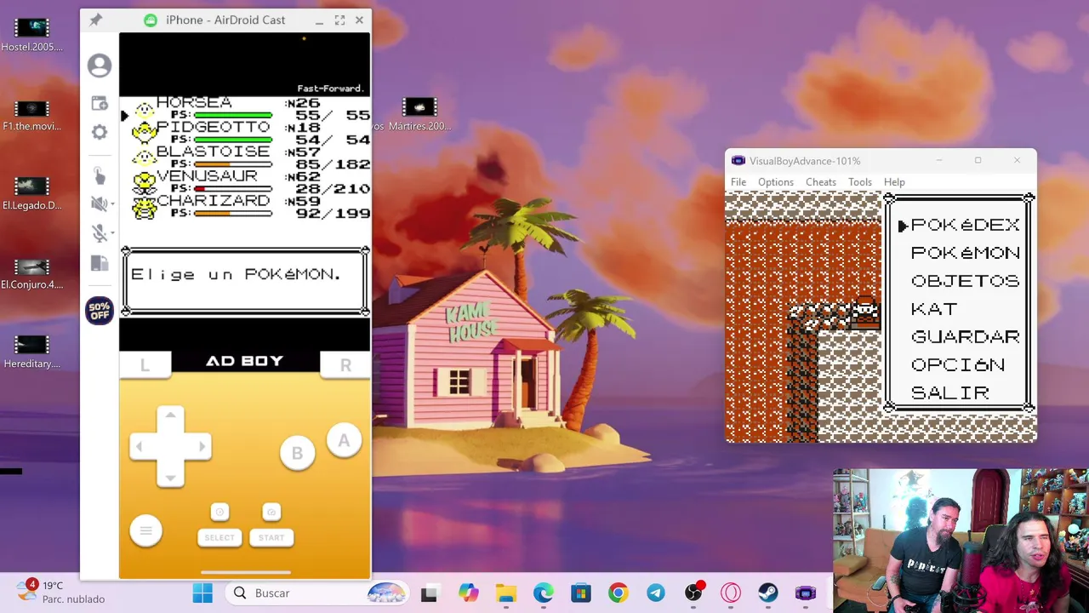Open the emulator round menu button
Viewport: 1089px width, 613px height.
(x=145, y=531)
